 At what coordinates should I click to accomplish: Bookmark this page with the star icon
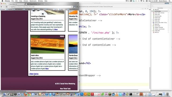[x=72, y=7]
